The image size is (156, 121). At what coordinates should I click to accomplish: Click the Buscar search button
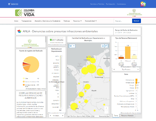point(137,21)
